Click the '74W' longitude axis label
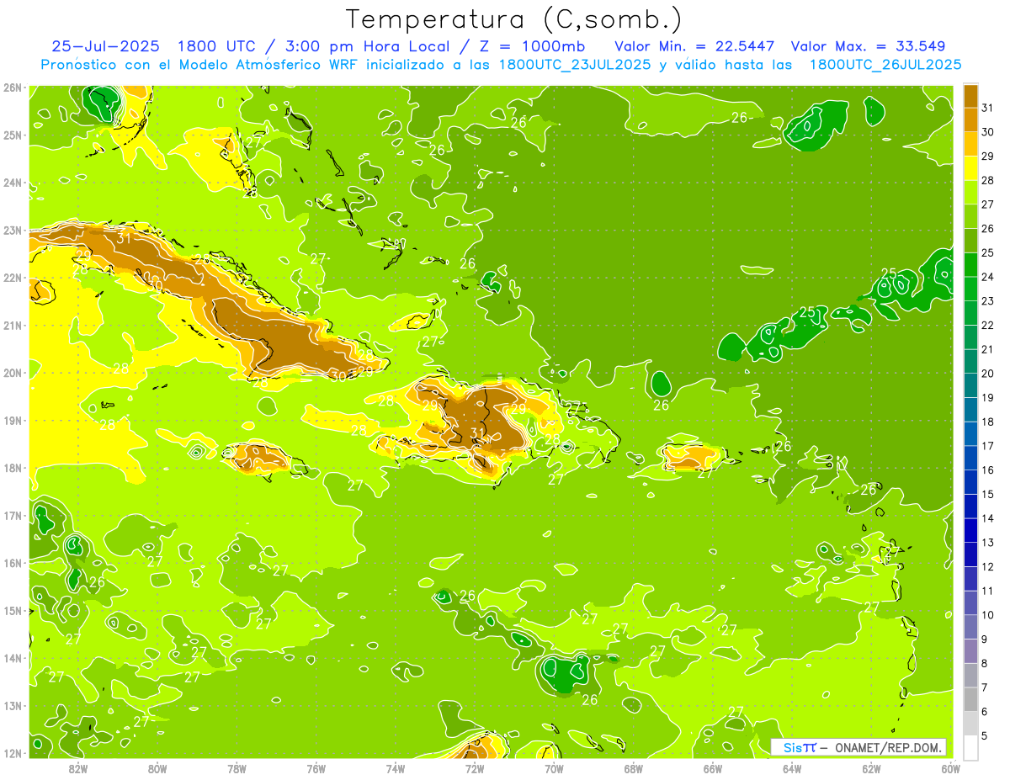Image resolution: width=1010 pixels, height=780 pixels. pos(396,768)
